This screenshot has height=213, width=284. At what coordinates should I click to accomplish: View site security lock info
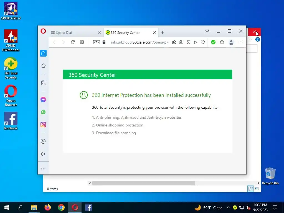click(104, 42)
